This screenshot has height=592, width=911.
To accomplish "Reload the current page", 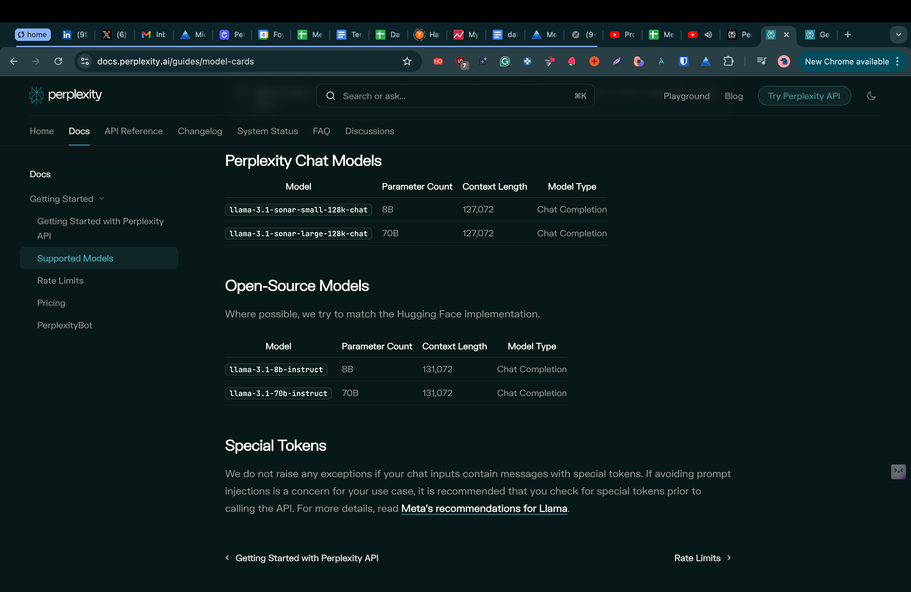I will (58, 61).
